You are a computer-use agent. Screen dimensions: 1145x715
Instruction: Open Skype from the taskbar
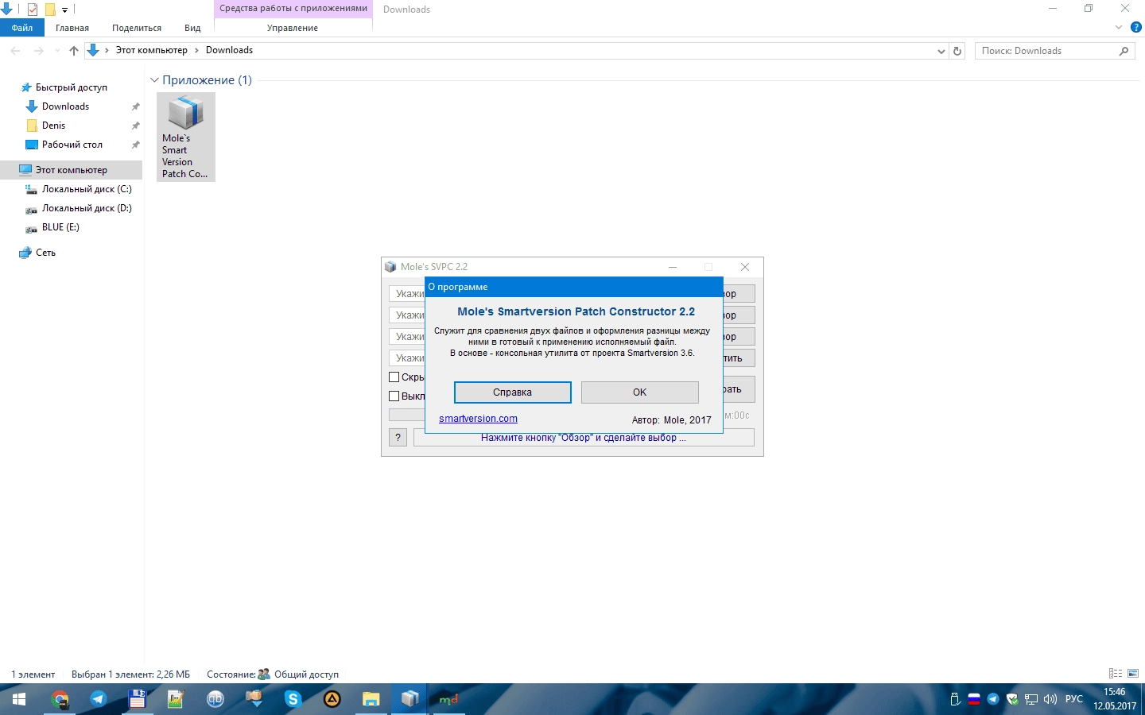pyautogui.click(x=293, y=699)
